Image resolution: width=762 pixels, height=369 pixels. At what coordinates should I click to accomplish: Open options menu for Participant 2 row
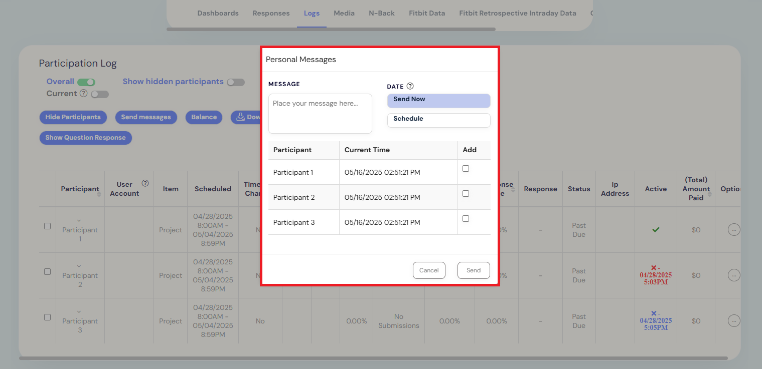[x=734, y=275]
